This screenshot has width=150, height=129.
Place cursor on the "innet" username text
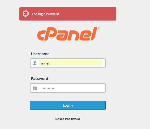45,63
